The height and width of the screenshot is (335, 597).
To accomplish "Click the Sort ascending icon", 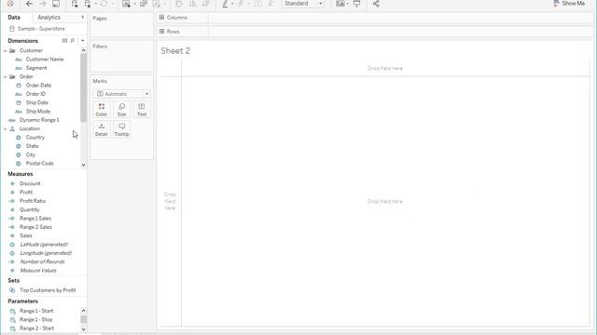I will point(193,4).
